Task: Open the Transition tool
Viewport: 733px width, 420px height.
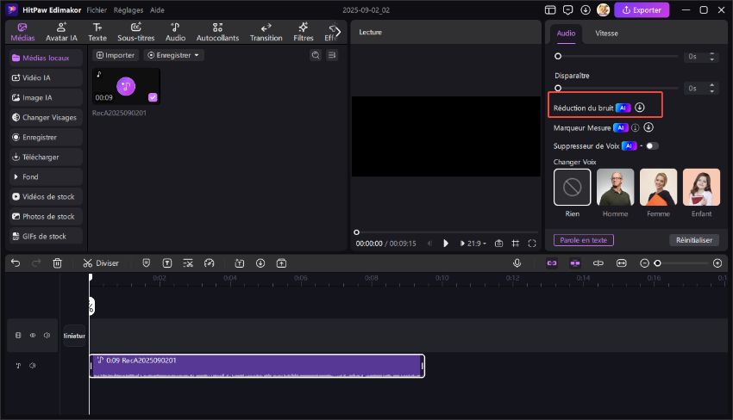Action: pos(266,32)
